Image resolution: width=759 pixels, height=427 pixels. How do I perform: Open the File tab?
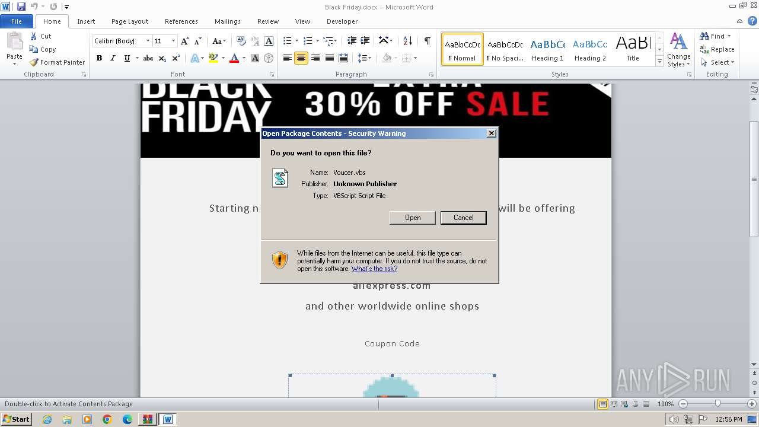(x=17, y=21)
